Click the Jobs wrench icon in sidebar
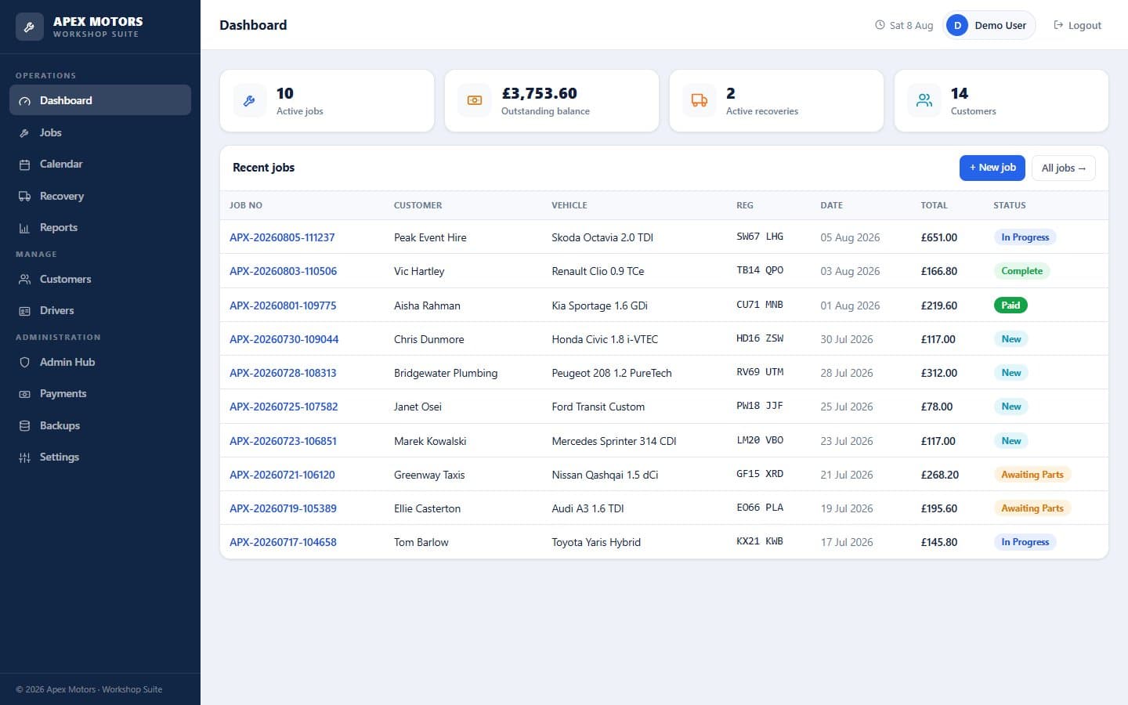The image size is (1128, 705). (24, 133)
